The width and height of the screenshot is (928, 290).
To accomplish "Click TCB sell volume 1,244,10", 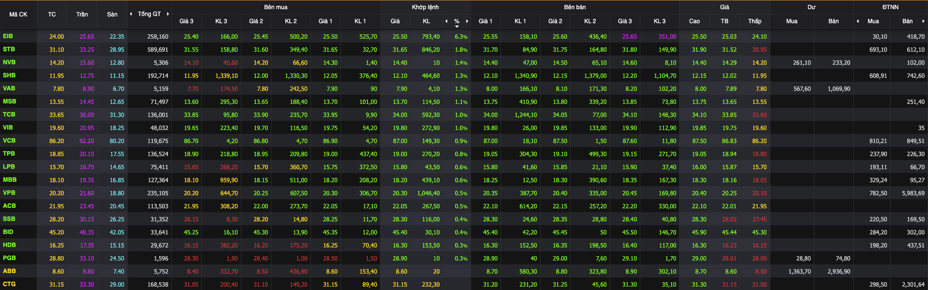I will (525, 115).
